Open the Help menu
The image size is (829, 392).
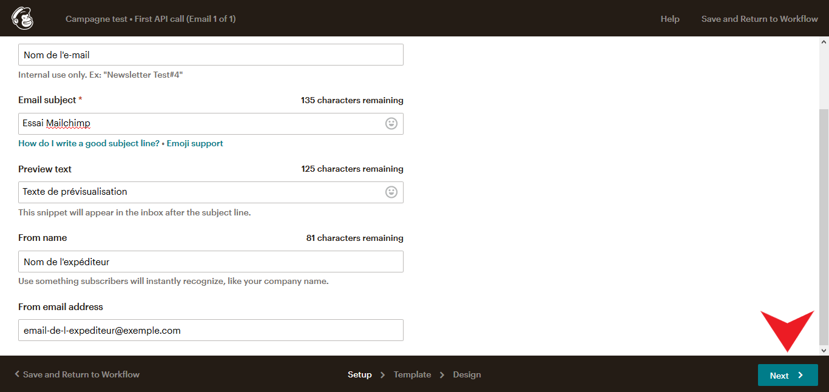coord(670,19)
